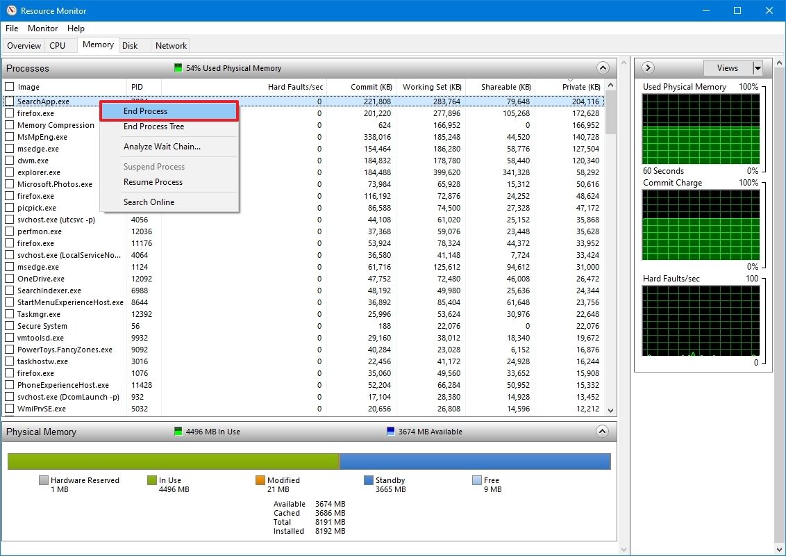Collapse the Processes panel
The image size is (786, 556).
tap(603, 67)
